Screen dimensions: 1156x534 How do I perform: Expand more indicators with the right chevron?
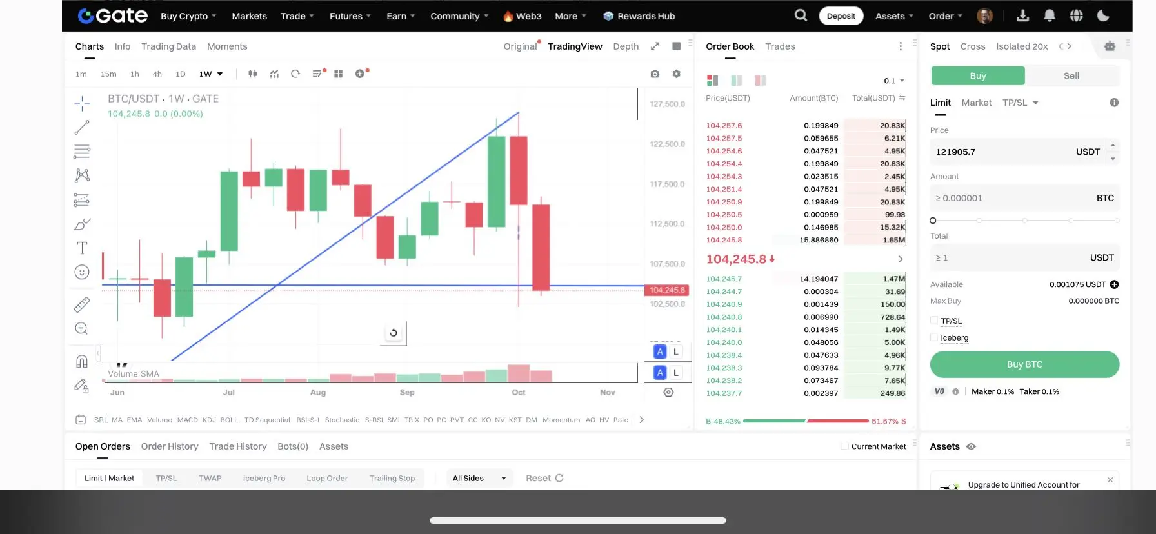click(641, 420)
